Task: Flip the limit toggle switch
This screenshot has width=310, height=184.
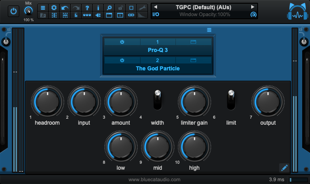Action: [231, 100]
